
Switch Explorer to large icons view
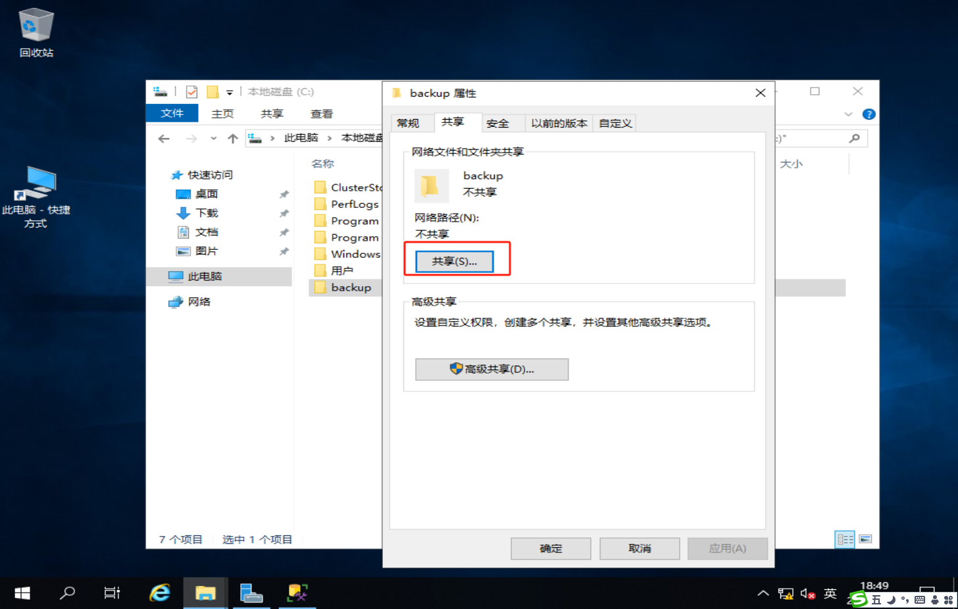(x=865, y=539)
